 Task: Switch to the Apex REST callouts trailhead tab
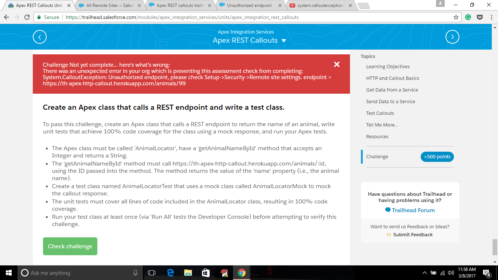[180, 5]
